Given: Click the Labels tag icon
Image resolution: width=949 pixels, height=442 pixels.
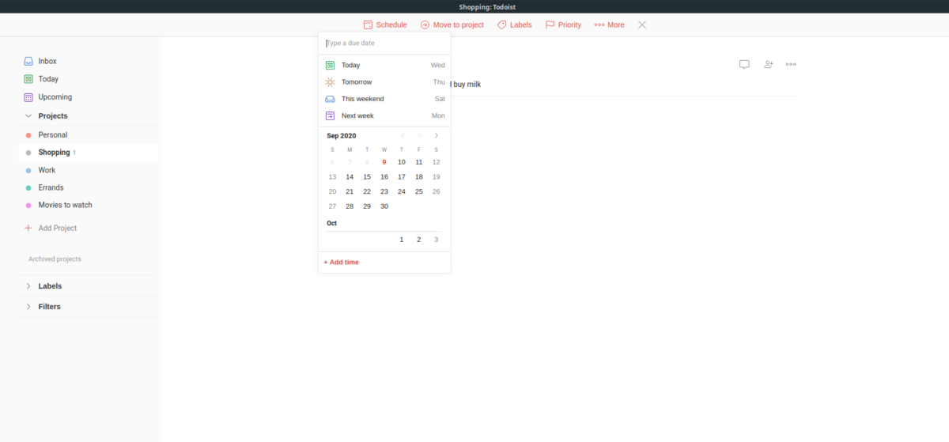Looking at the screenshot, I should pyautogui.click(x=501, y=25).
